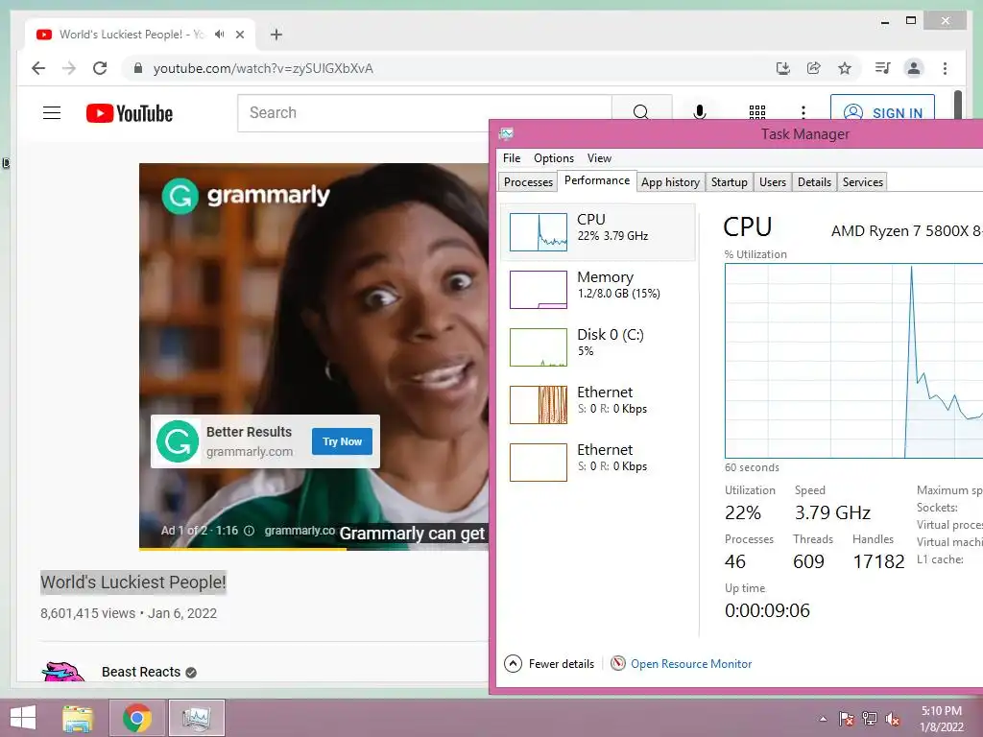
Task: Show hidden tray icons arrow
Action: pyautogui.click(x=823, y=719)
